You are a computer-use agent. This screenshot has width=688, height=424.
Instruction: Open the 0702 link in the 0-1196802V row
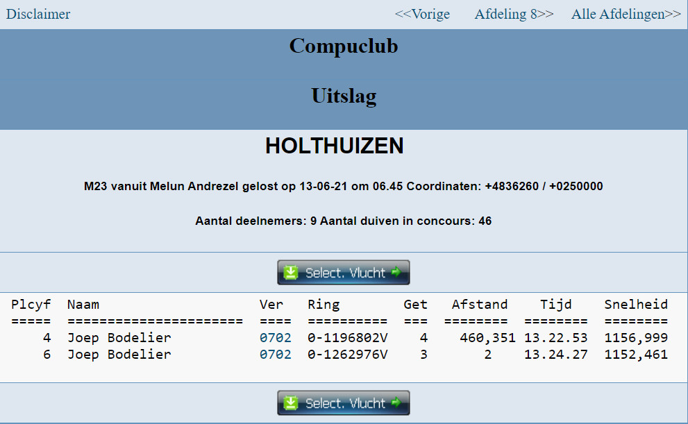coord(275,338)
